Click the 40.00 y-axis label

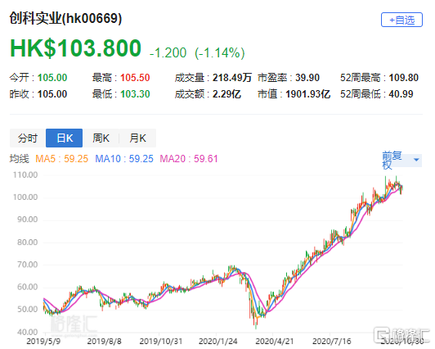(x=27, y=332)
